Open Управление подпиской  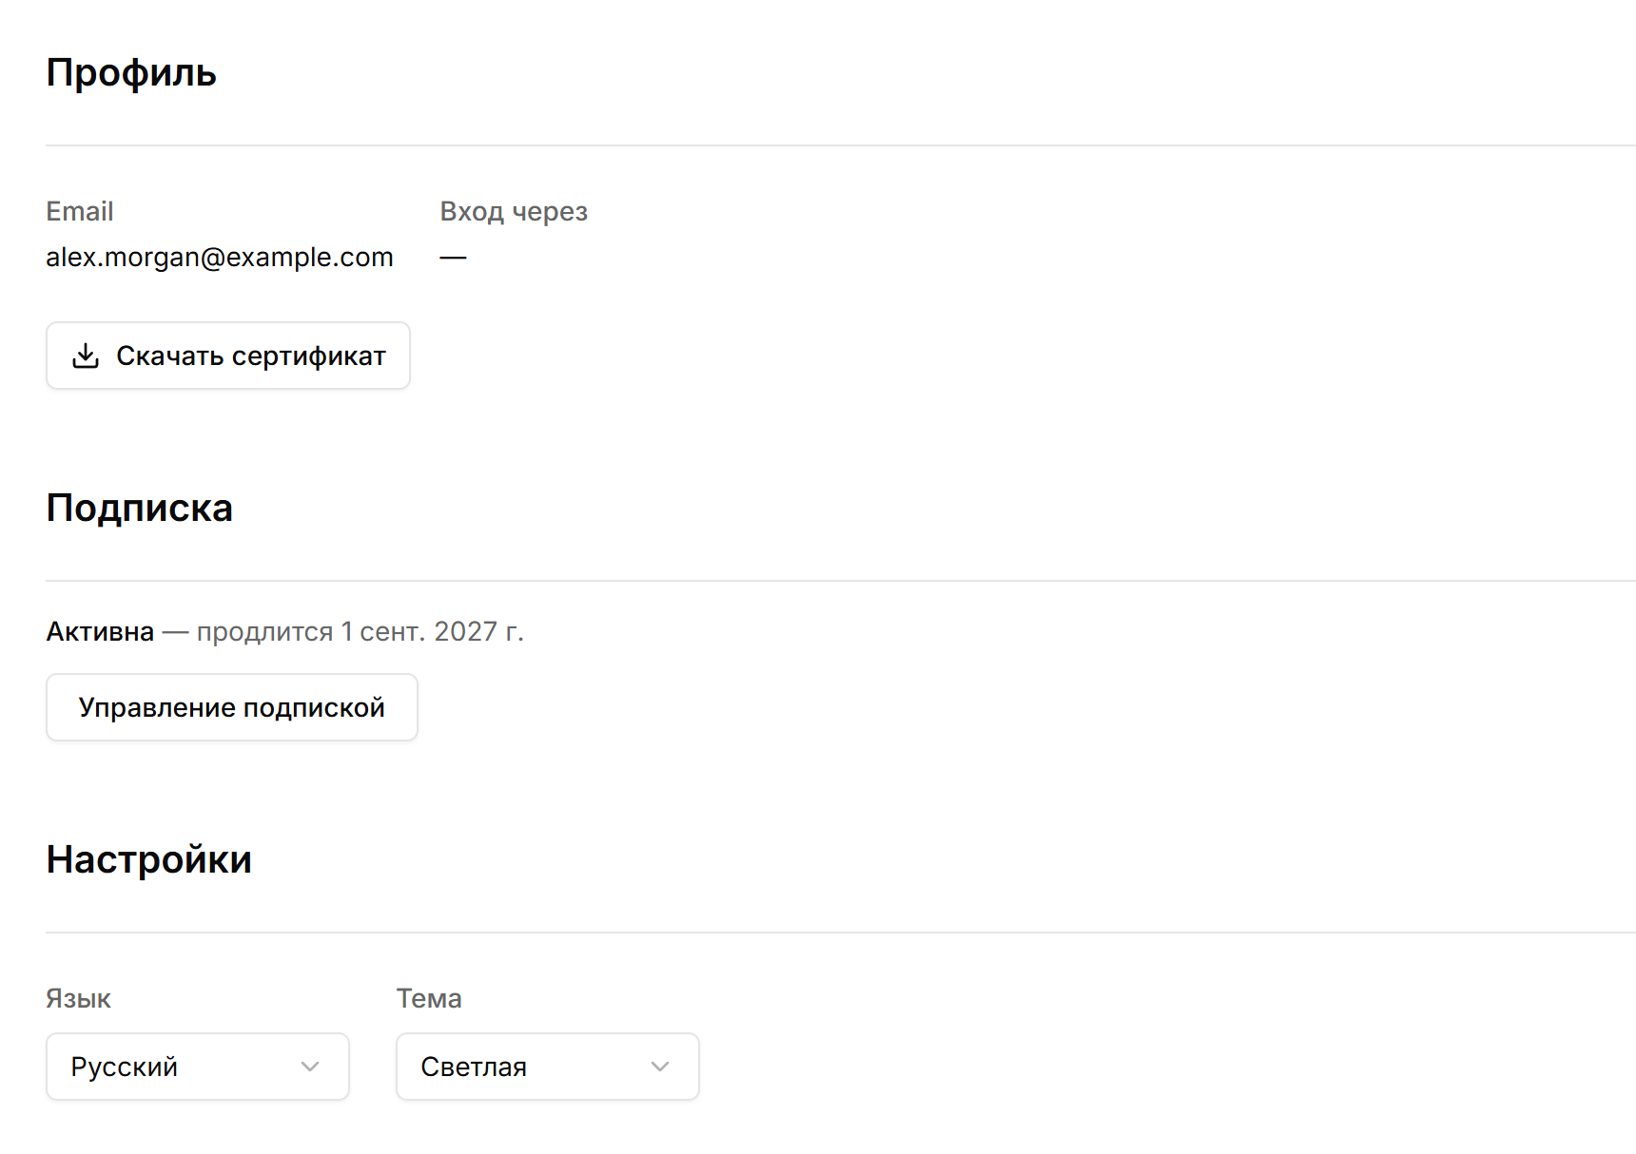coord(232,707)
